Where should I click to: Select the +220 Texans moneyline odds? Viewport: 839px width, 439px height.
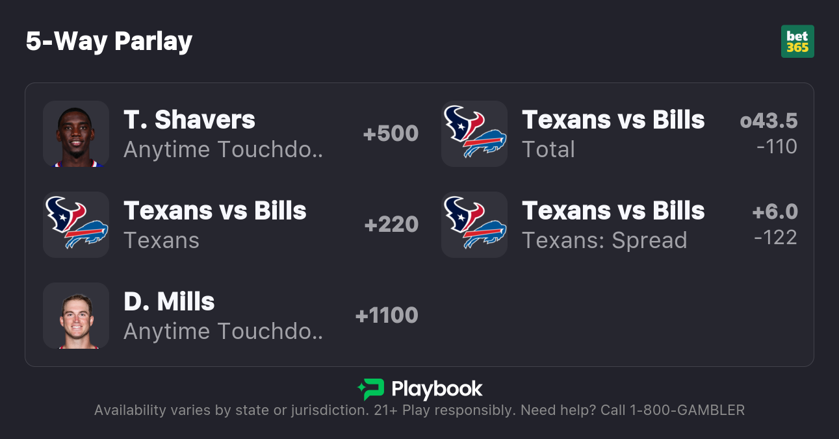[x=391, y=225]
